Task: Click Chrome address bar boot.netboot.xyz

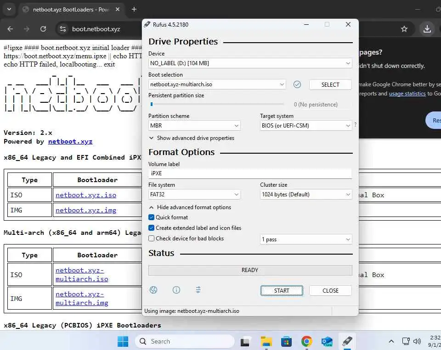Action: tap(96, 29)
